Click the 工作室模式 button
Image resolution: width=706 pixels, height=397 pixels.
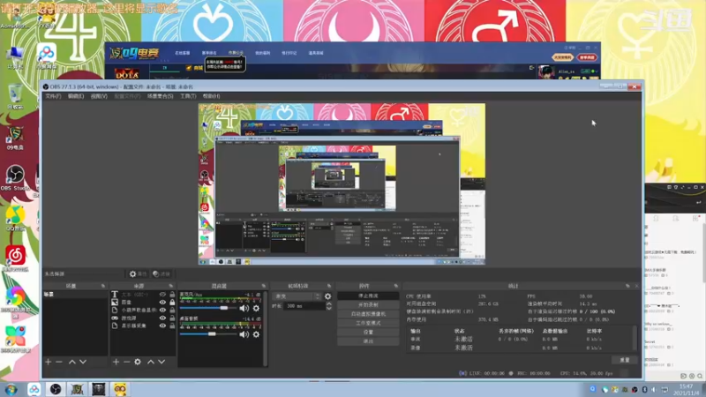[x=368, y=323]
